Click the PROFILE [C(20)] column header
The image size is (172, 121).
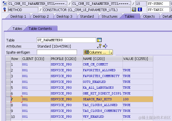67,59
